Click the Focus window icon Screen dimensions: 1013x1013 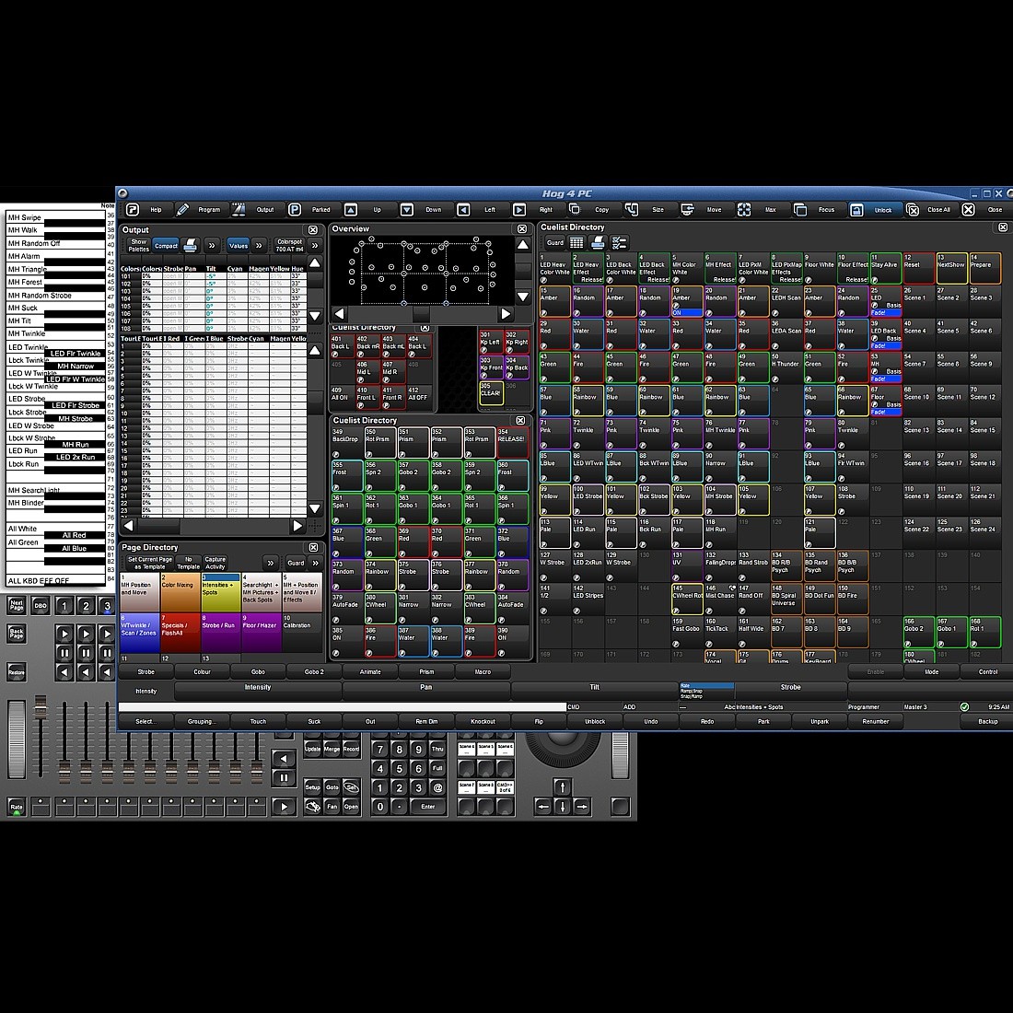pos(799,209)
